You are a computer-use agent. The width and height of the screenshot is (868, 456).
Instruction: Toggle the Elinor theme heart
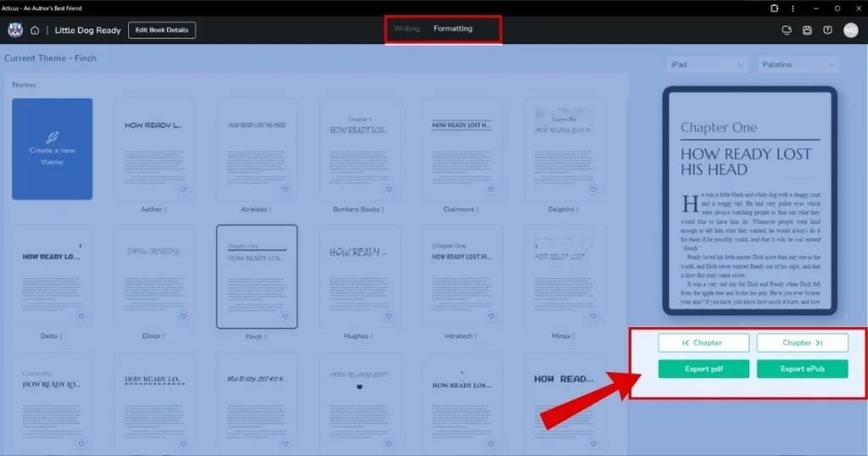click(183, 316)
